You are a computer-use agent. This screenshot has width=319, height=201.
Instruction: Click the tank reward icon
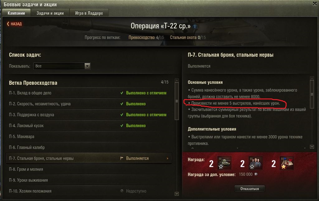tap(224, 163)
